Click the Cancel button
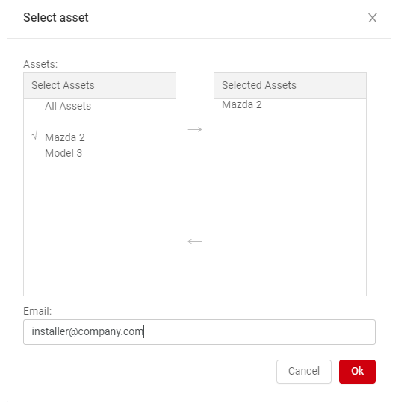 click(x=304, y=372)
